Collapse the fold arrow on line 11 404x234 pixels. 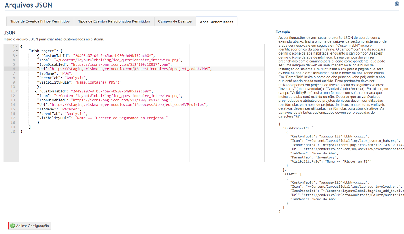click(x=17, y=91)
